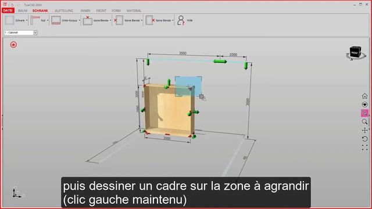Expand the Unter Korpus dropdown arrow
Screen dimensions: 372x209
pyautogui.click(x=79, y=20)
